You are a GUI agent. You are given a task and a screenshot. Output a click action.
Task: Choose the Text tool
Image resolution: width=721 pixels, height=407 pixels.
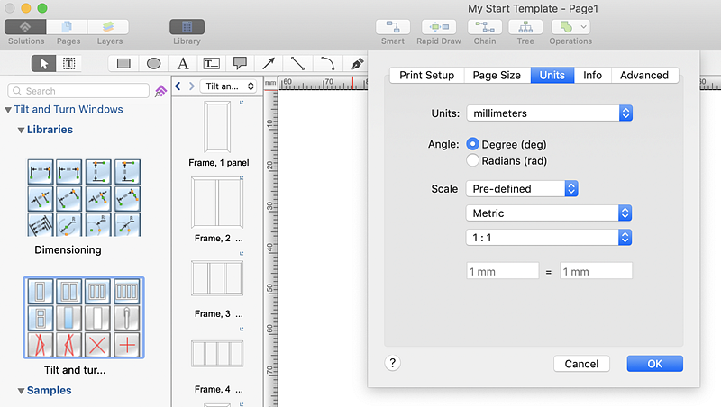183,63
